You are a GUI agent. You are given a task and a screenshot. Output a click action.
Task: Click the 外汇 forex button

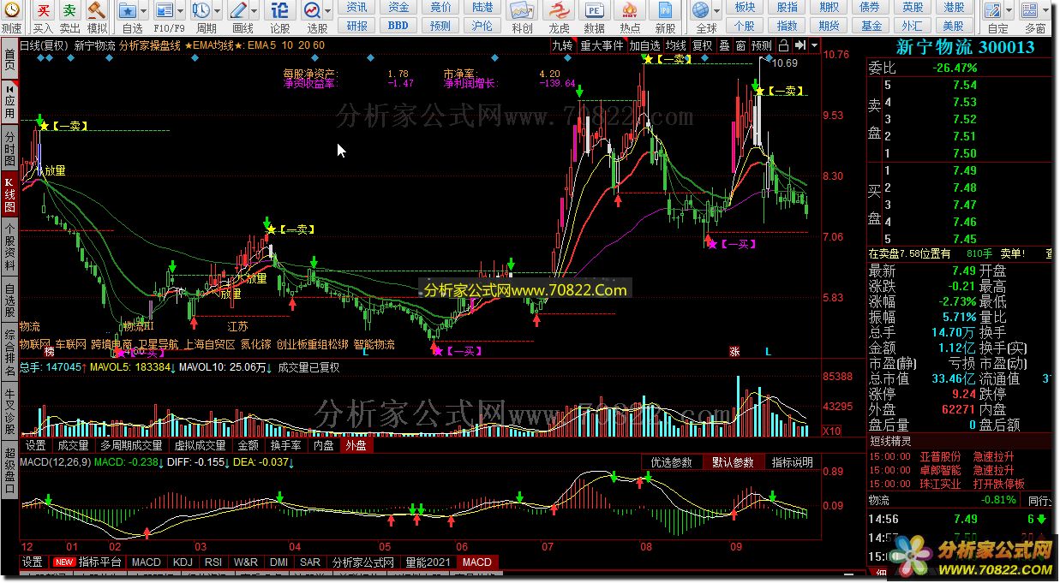(913, 26)
